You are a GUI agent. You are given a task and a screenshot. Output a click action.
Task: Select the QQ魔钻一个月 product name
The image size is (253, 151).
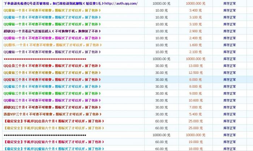pos(52,52)
